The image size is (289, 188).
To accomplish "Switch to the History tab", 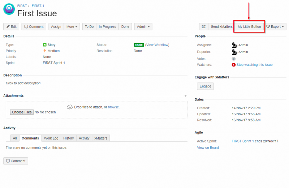I will 68,138.
